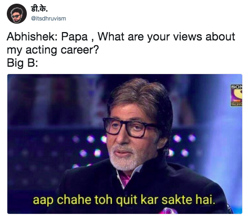Viewport: 249px width, 217px height.
Task: Click the display name डी.के.
Action: (x=39, y=8)
